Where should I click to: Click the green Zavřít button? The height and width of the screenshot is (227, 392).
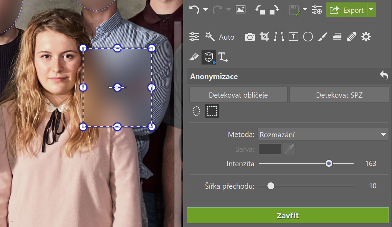pyautogui.click(x=288, y=215)
